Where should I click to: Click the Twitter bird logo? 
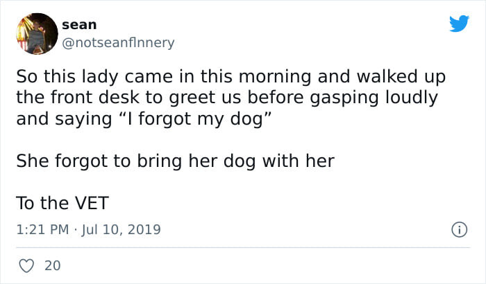459,24
